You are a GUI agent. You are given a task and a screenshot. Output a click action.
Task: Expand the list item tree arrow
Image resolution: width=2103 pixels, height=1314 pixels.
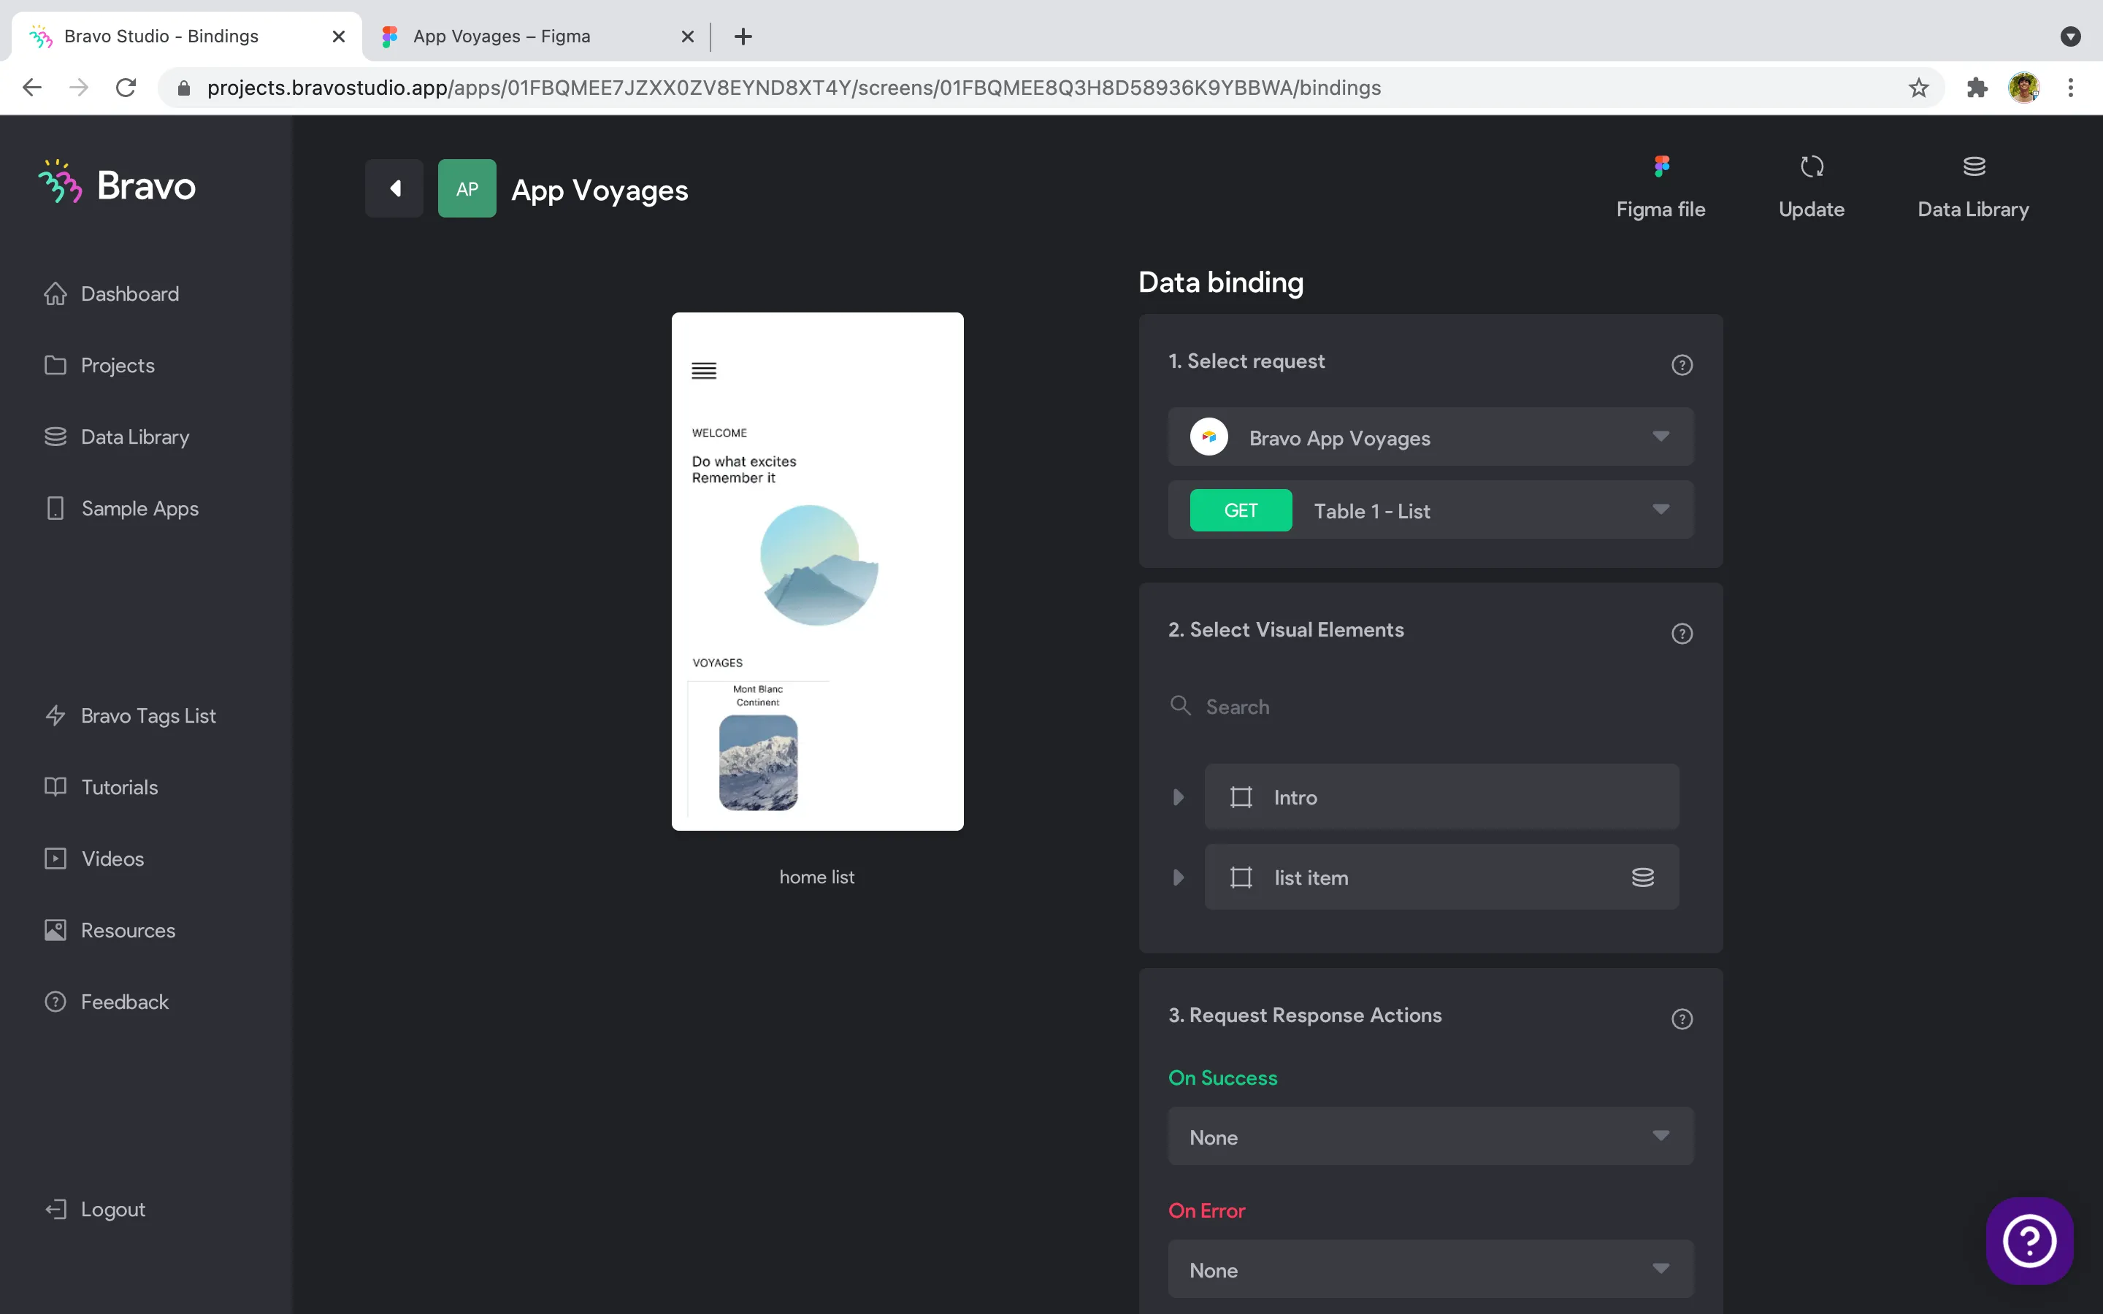click(x=1178, y=877)
